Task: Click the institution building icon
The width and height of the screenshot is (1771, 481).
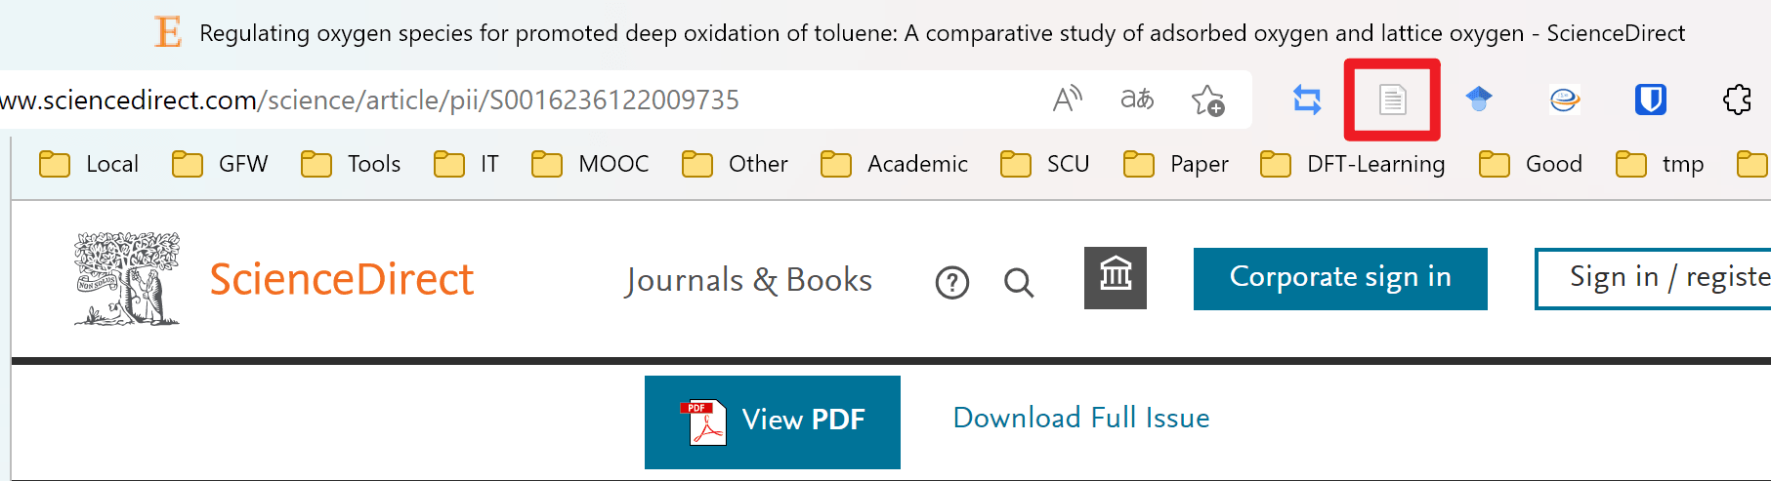Action: tap(1116, 278)
